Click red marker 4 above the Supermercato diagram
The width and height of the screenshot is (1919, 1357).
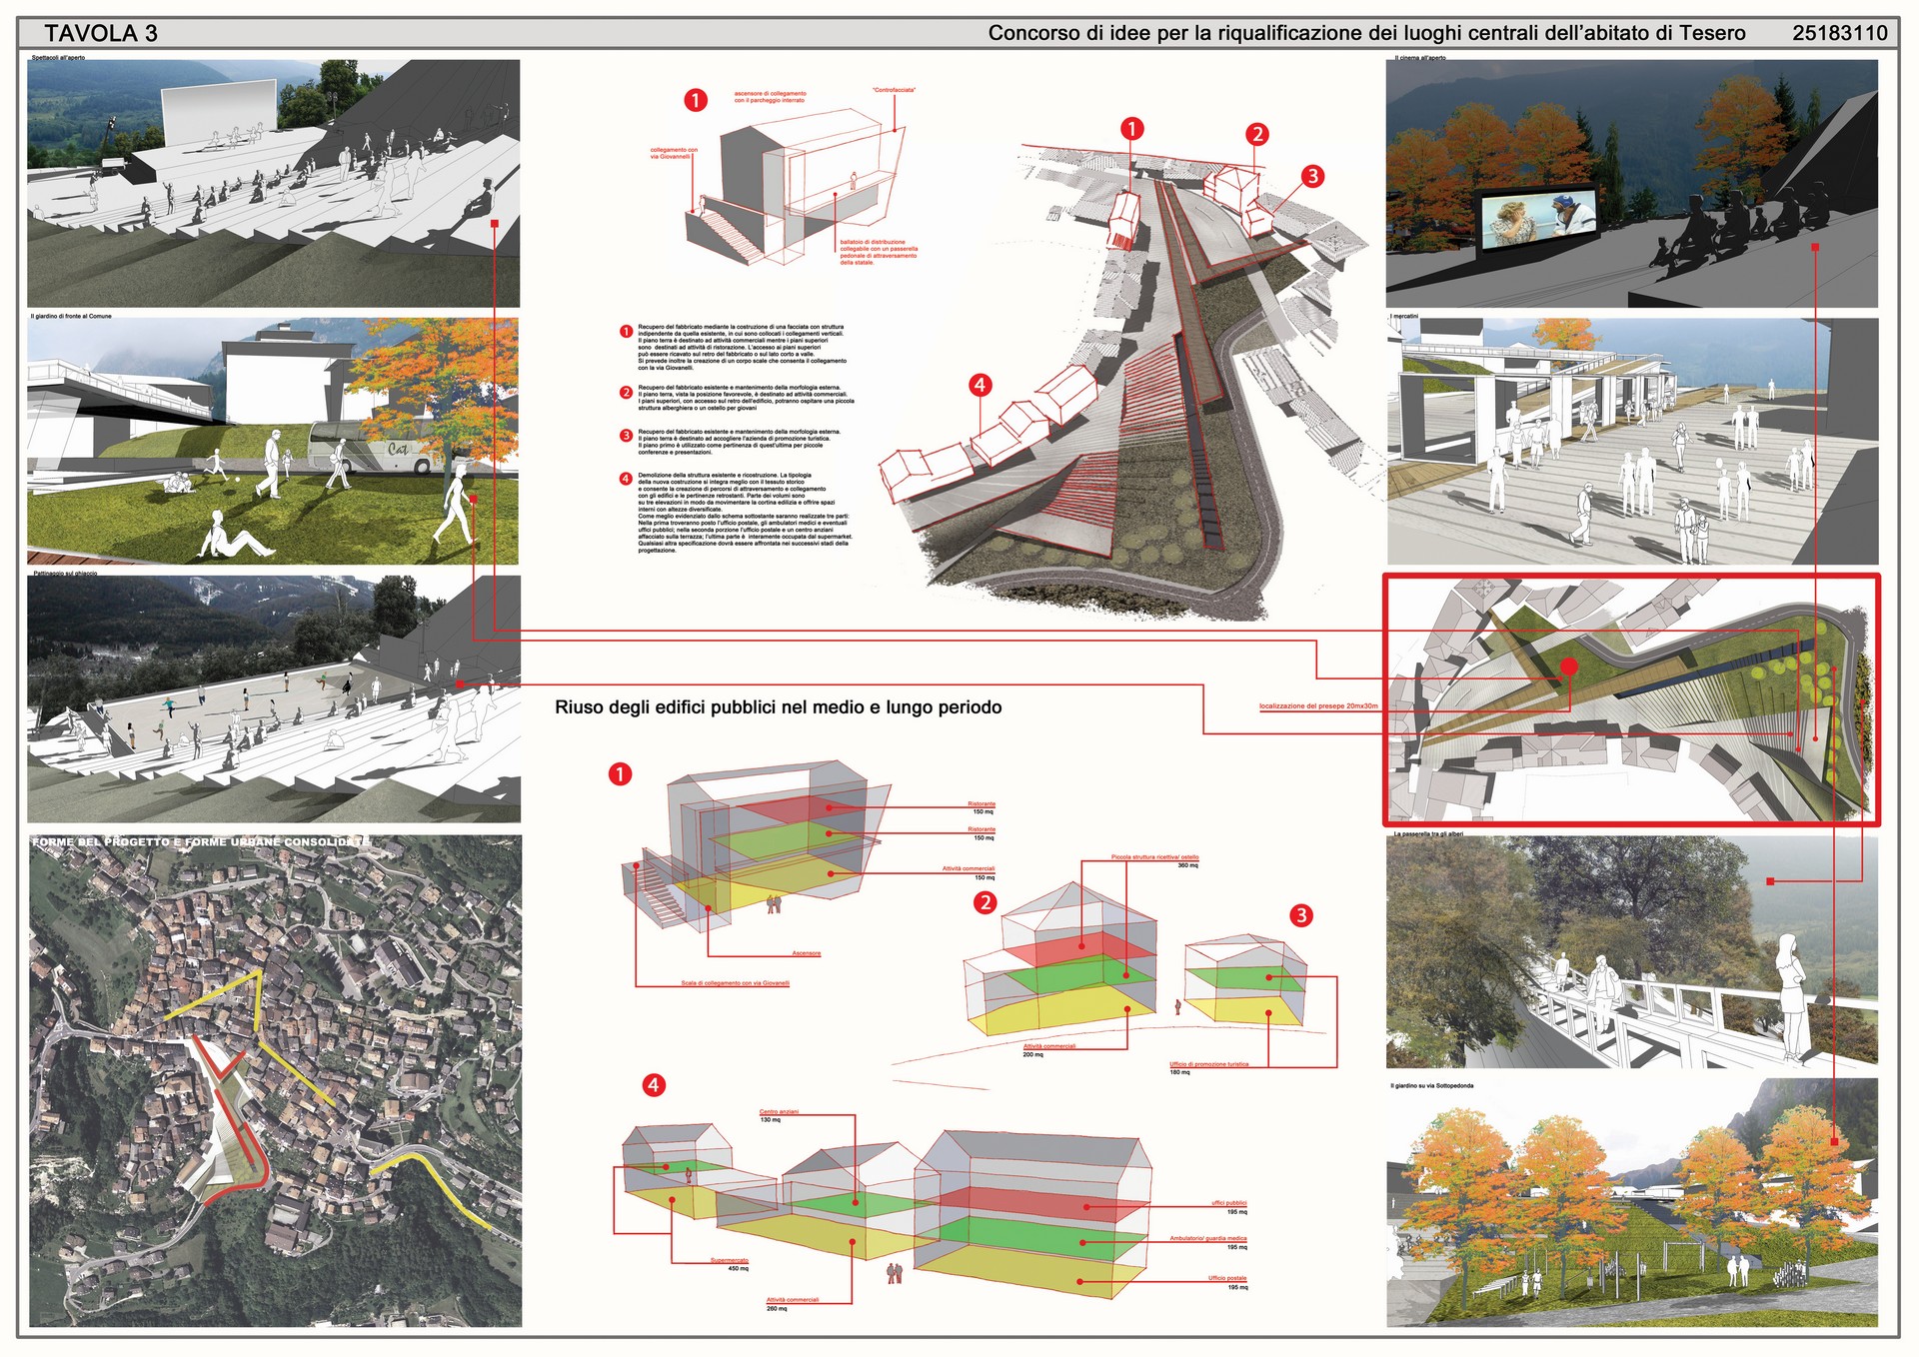(654, 1085)
